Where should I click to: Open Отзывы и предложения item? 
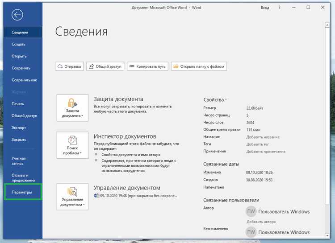(23, 178)
